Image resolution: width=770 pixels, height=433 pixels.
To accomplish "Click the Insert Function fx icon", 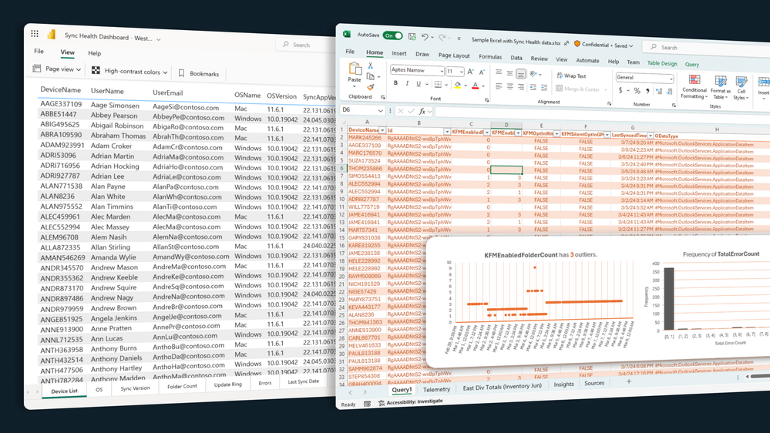I will tap(422, 112).
